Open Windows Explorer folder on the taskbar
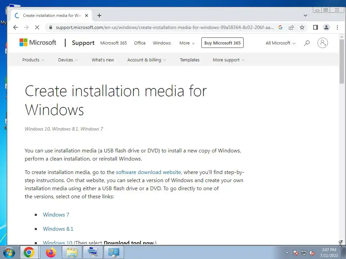Screen dimensions: 346x259 [72, 252]
